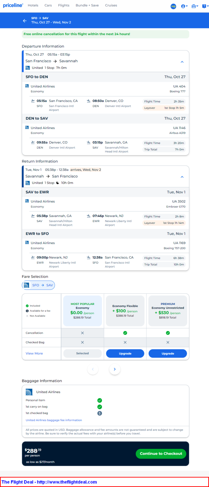Click the flight number UA 3502

pyautogui.click(x=179, y=201)
